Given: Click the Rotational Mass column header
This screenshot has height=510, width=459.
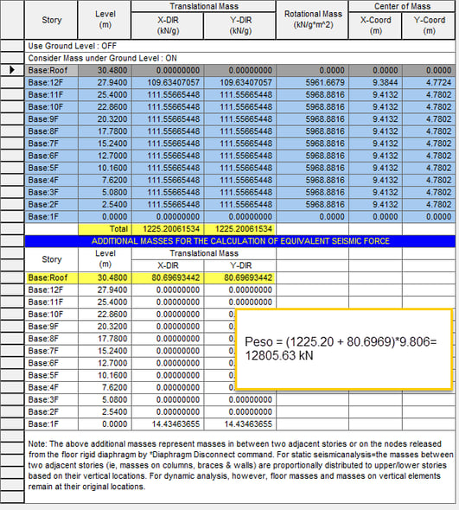Looking at the screenshot, I should point(312,20).
